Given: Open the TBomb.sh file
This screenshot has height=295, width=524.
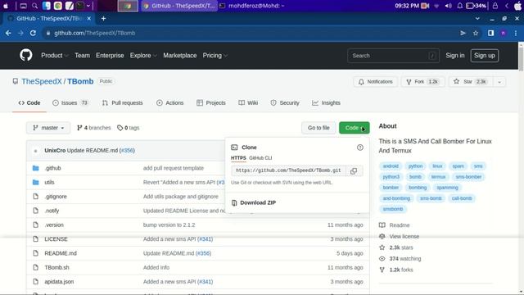Looking at the screenshot, I should (56, 268).
